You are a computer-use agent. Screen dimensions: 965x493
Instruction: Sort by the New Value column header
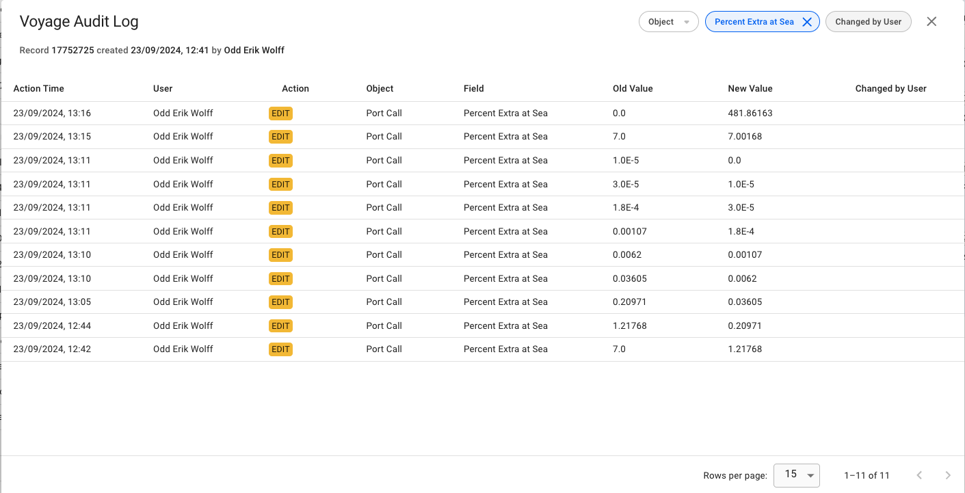coord(750,88)
